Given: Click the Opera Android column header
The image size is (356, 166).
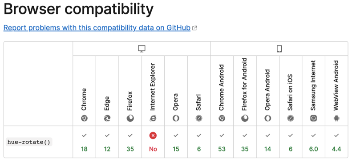Looking at the screenshot, I should [268, 91].
